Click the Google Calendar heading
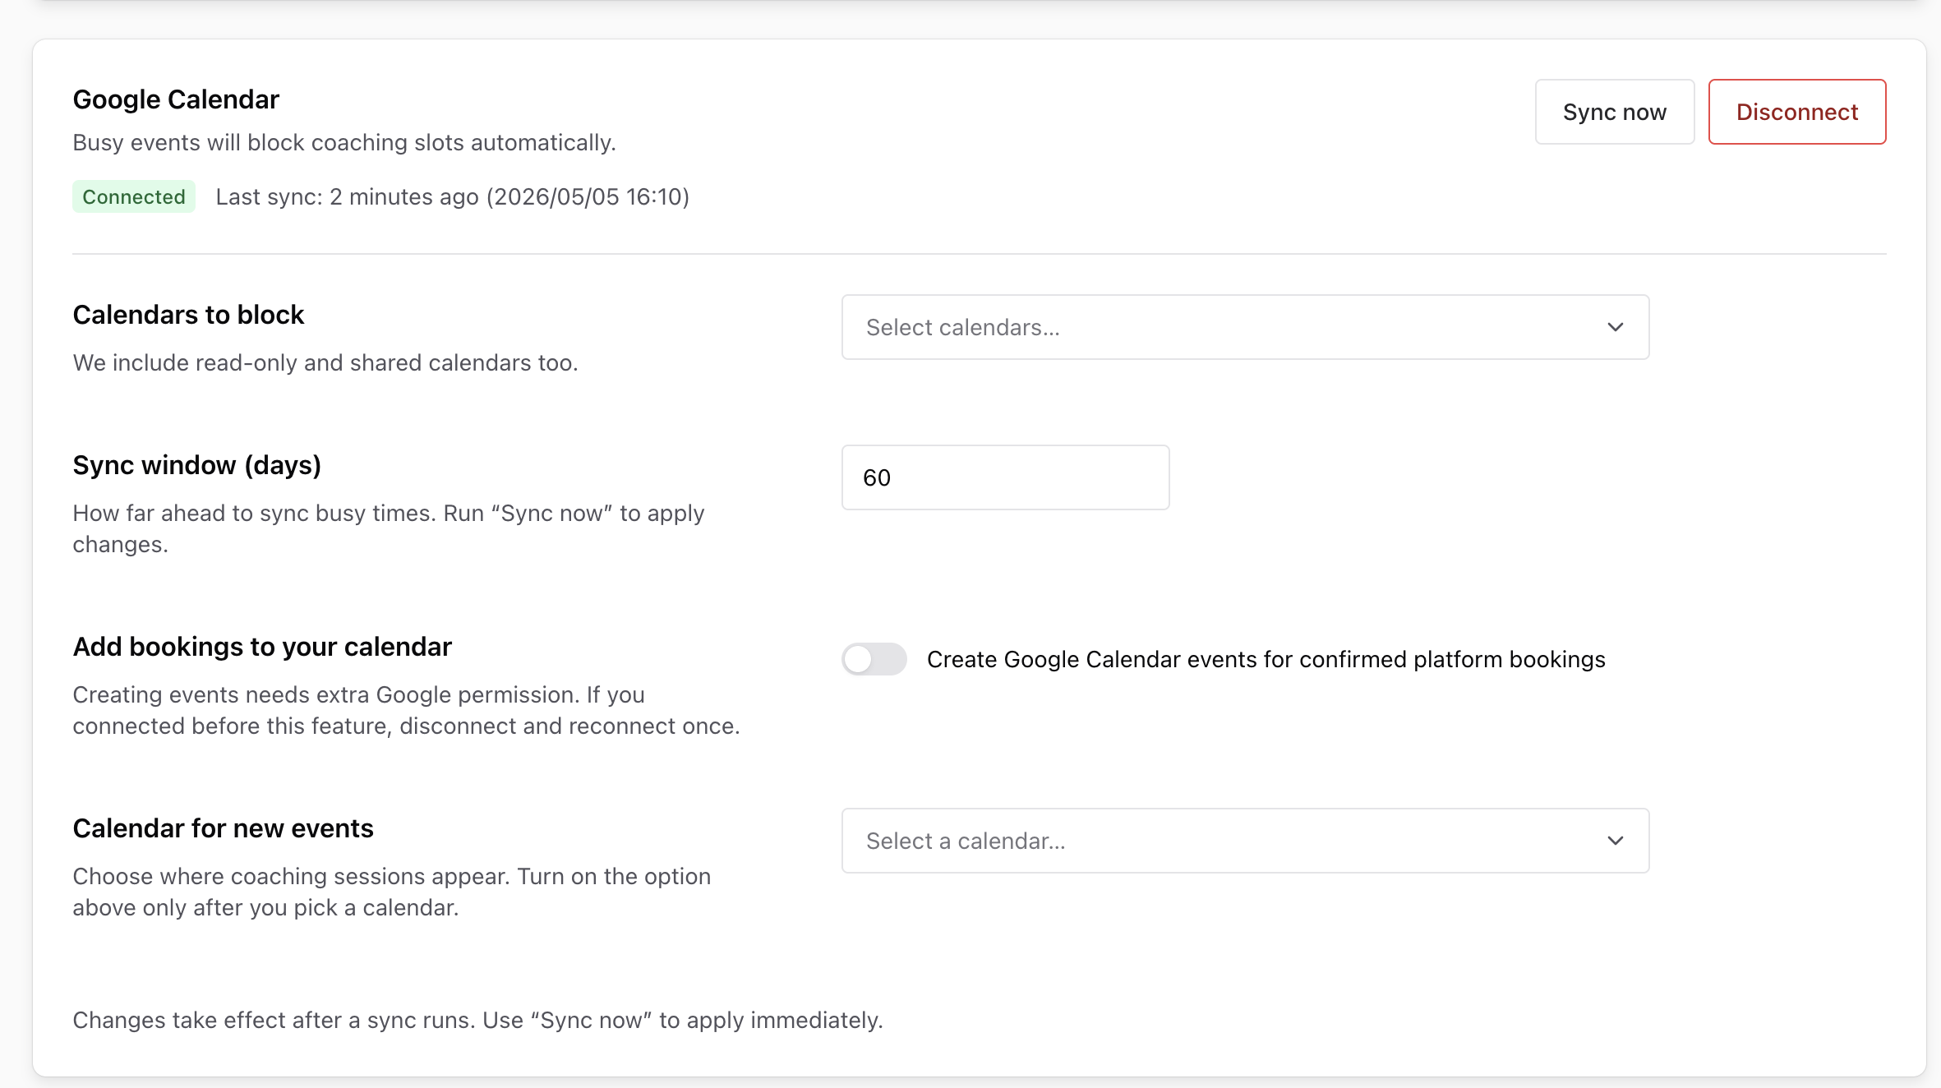 coord(176,99)
